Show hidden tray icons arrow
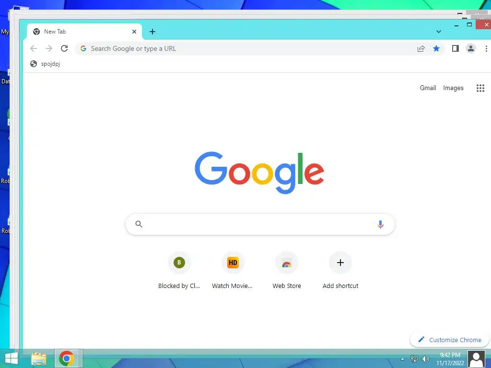The image size is (491, 368). 402,359
